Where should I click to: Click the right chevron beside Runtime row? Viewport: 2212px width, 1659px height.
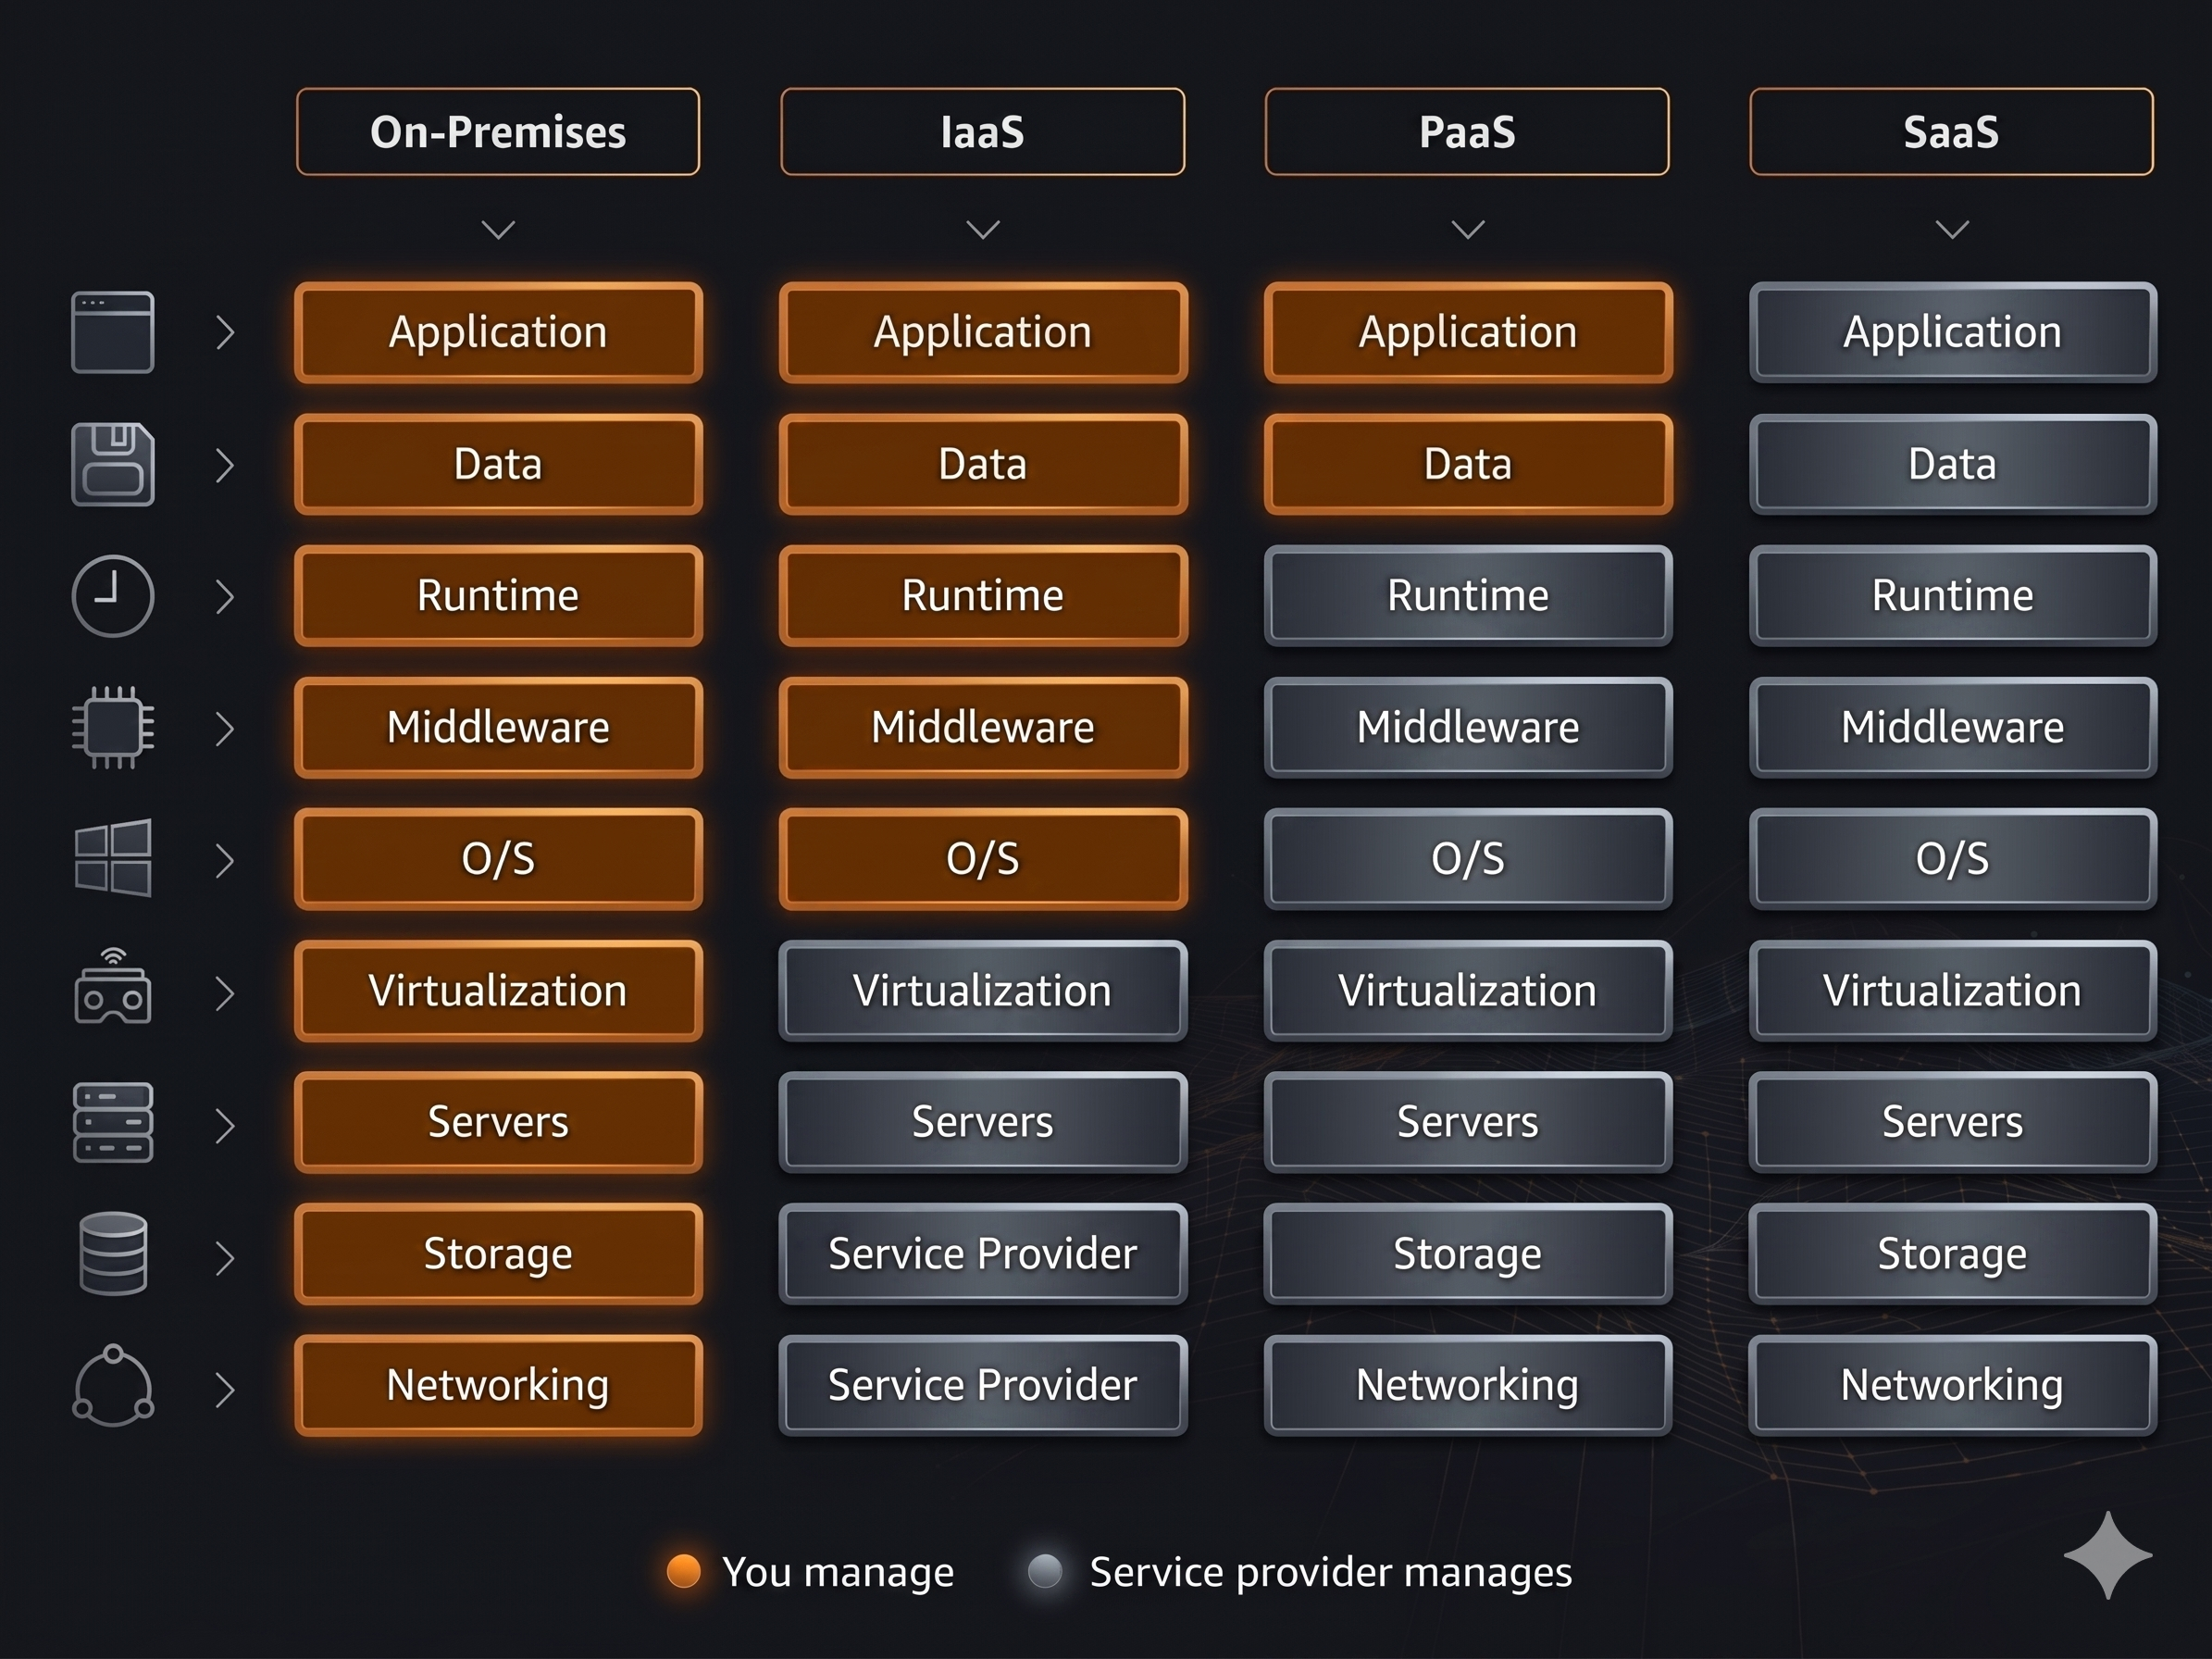[x=225, y=597]
